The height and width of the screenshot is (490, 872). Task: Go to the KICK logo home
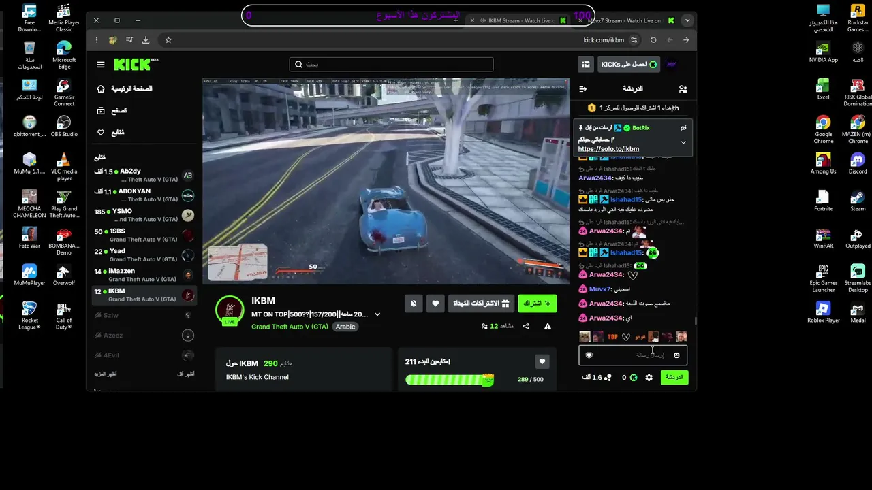pyautogui.click(x=136, y=64)
